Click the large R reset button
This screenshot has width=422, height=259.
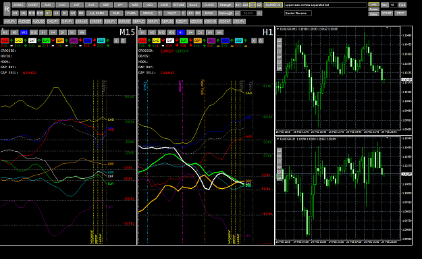(x=7, y=9)
